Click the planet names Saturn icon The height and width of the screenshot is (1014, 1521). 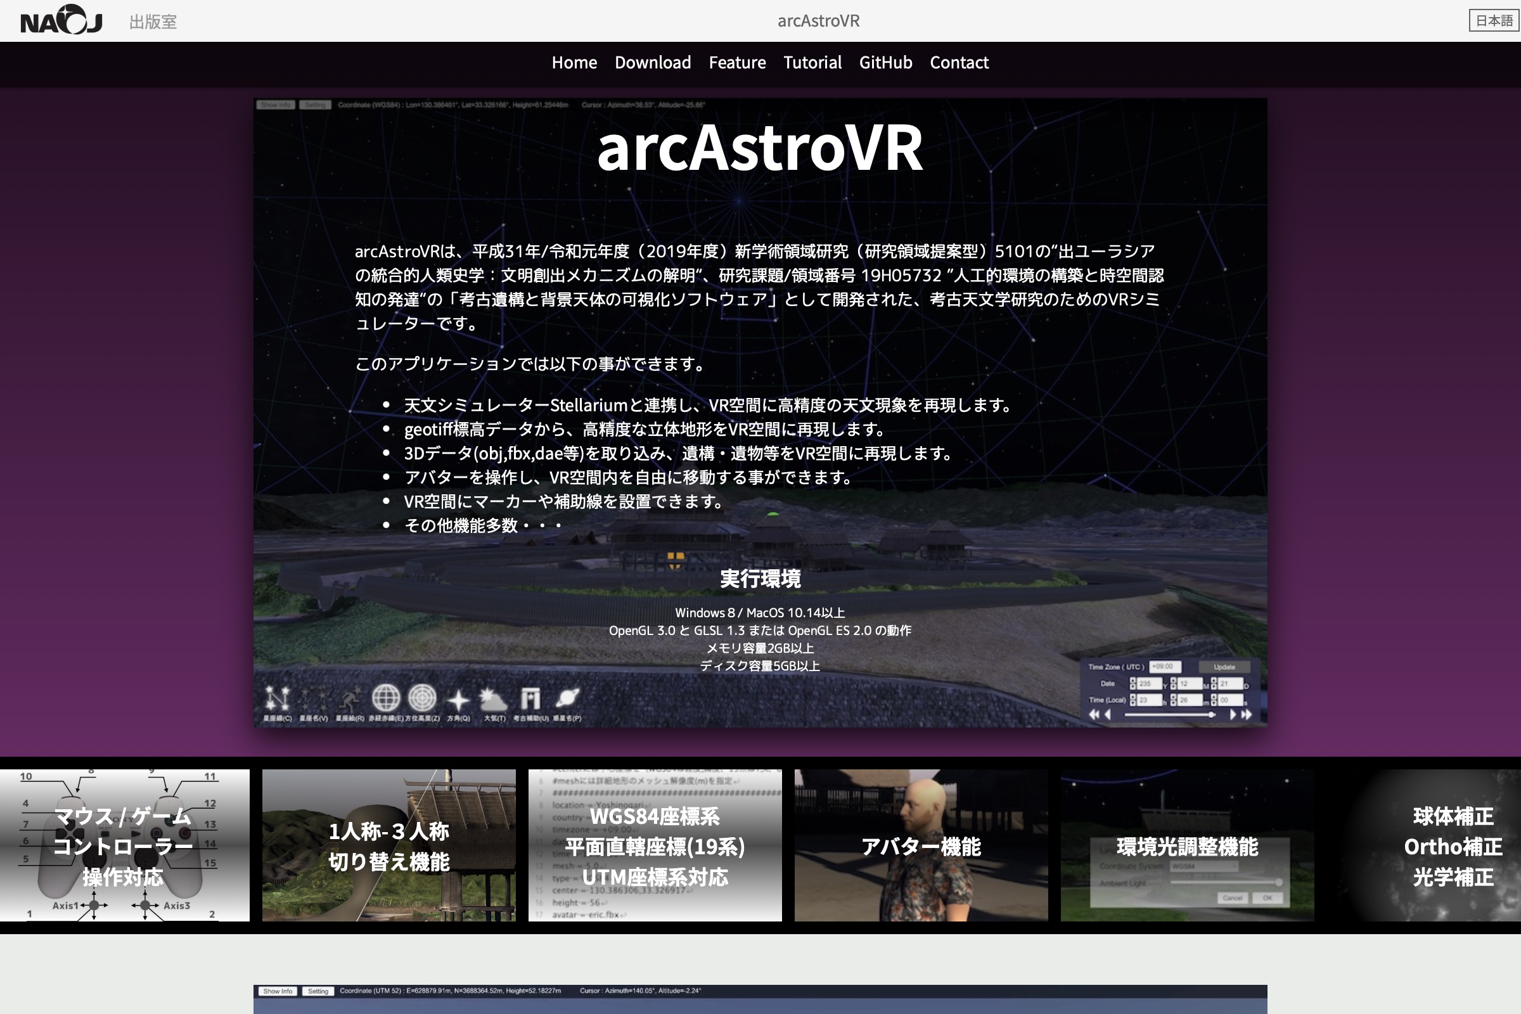pos(567,698)
